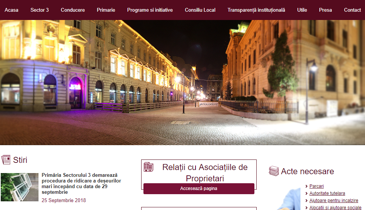The image size is (365, 210).
Task: Click the newspaper icon beside Stiri
Action: tap(6, 160)
